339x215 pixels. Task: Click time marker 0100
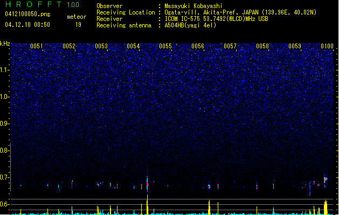click(x=327, y=46)
